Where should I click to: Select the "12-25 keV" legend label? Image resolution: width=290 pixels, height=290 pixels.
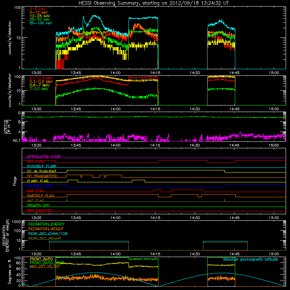click(40, 16)
